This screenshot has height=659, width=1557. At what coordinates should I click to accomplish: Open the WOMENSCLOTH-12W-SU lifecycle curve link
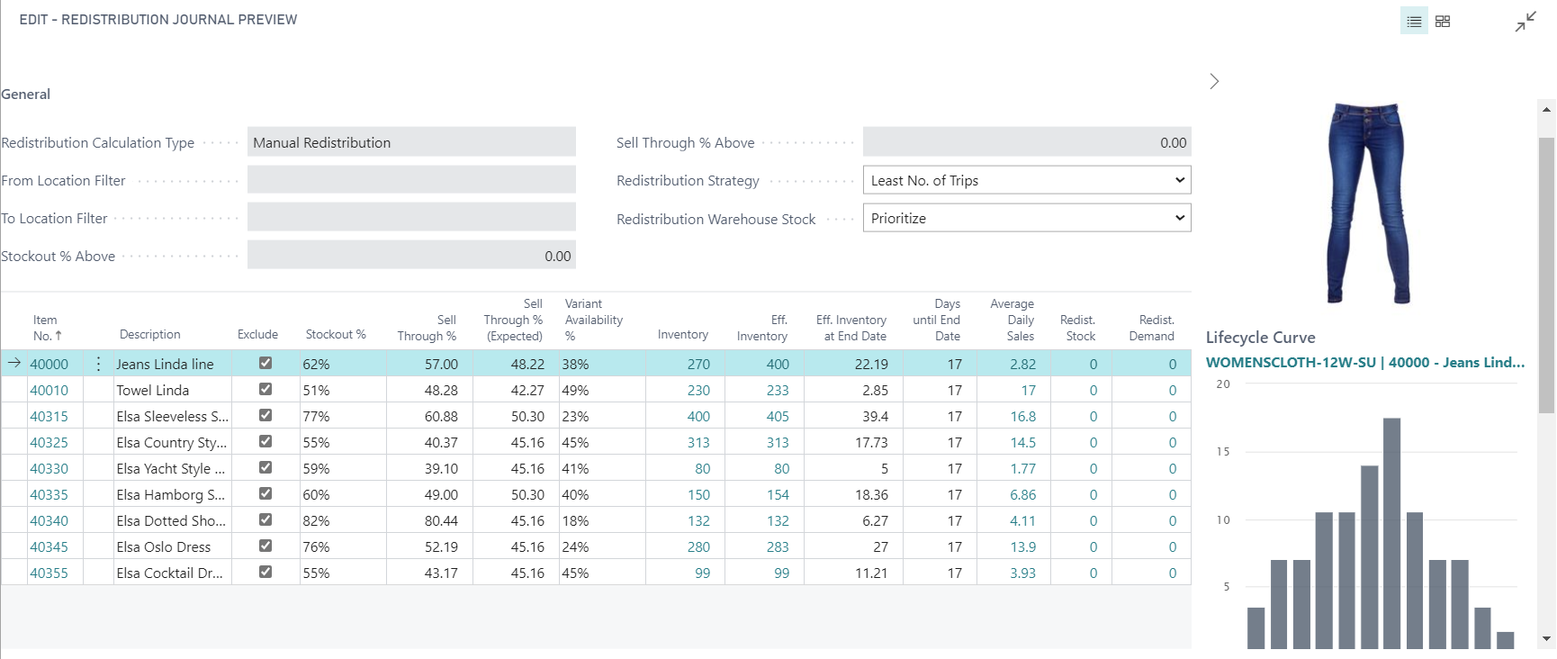pos(1364,362)
